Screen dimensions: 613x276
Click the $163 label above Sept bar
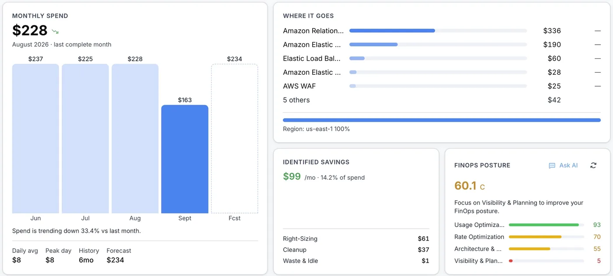coord(185,100)
